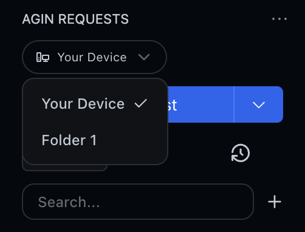The height and width of the screenshot is (232, 305).
Task: Click the white chevron on the blue button
Action: coord(259,104)
